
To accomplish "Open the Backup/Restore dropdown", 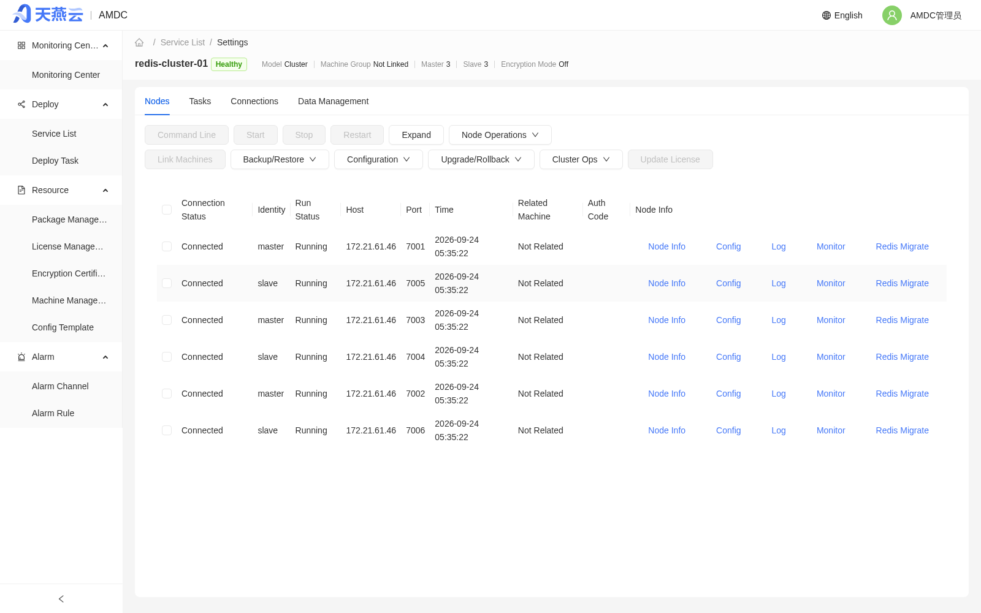I will (x=280, y=159).
